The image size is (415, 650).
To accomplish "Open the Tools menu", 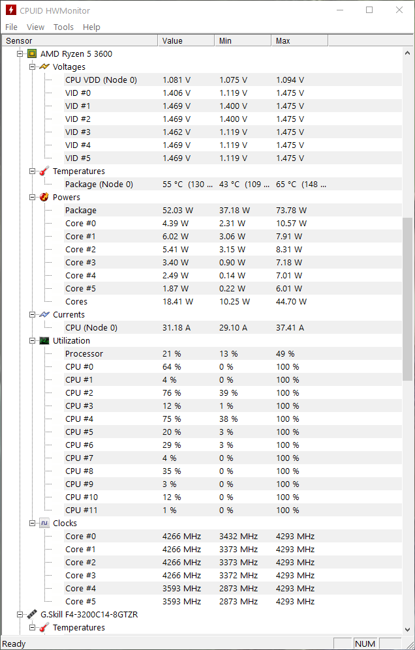I will 63,27.
